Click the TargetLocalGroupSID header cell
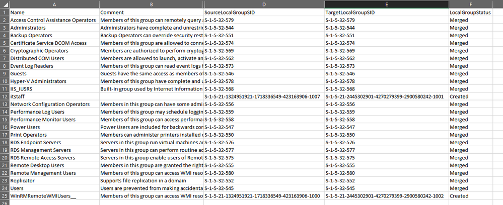This screenshot has width=503, height=205. pyautogui.click(x=387, y=12)
